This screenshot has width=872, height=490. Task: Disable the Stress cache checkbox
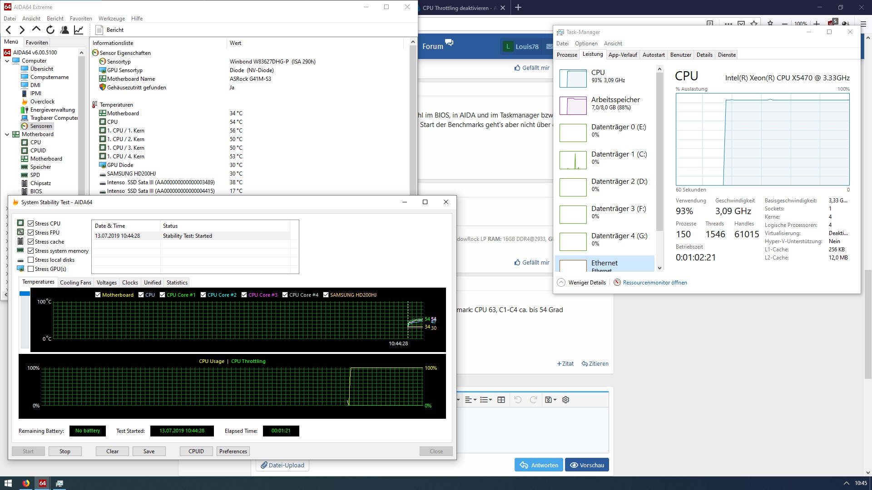[31, 242]
